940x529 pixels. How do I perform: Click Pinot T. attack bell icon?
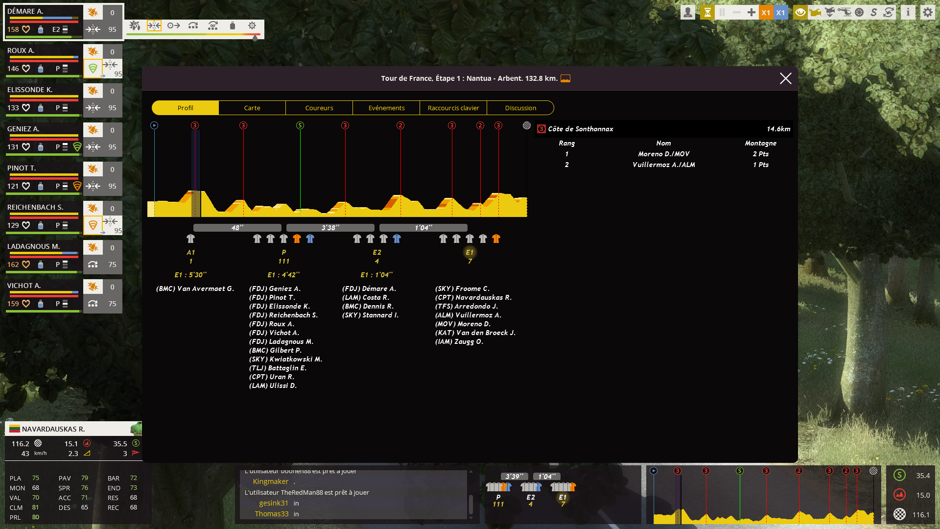(93, 169)
